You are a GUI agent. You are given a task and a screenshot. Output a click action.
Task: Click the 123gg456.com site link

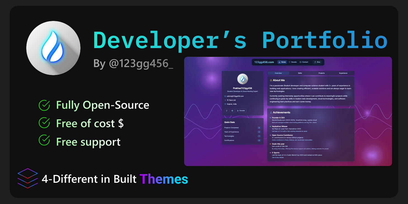tap(264, 62)
